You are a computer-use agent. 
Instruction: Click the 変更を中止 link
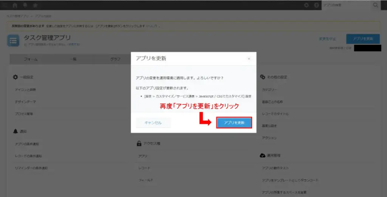[x=327, y=39]
